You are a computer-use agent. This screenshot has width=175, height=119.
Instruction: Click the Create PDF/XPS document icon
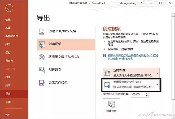pyautogui.click(x=42, y=31)
